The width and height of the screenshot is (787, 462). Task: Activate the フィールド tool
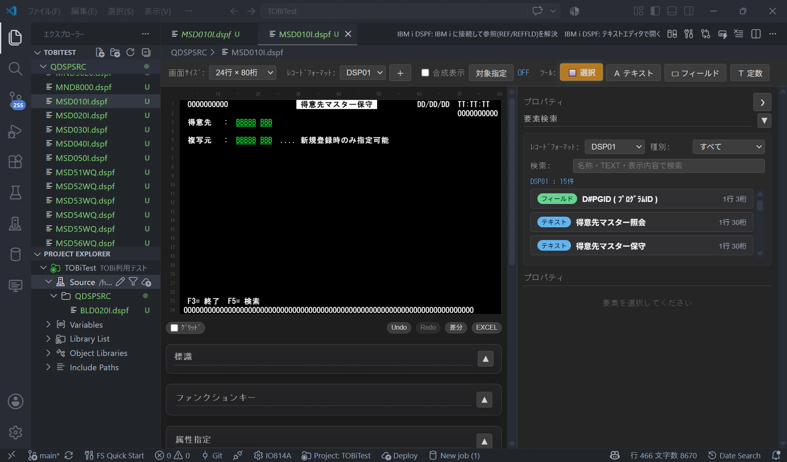click(695, 73)
